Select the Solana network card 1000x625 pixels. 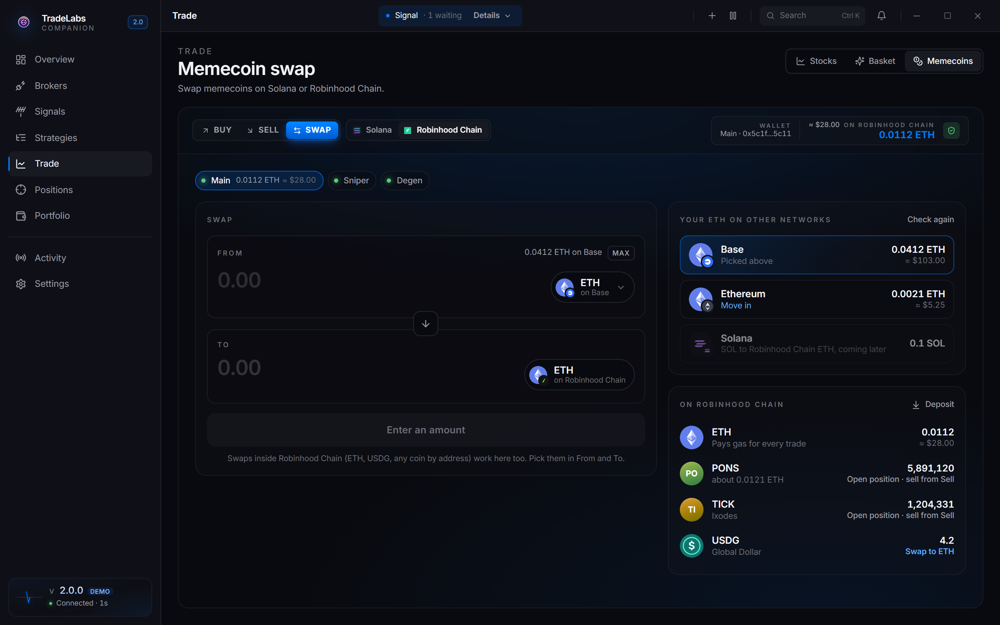(x=817, y=343)
